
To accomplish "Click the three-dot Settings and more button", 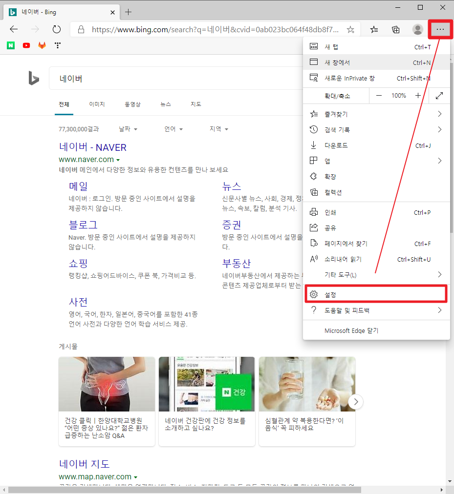I will point(440,29).
